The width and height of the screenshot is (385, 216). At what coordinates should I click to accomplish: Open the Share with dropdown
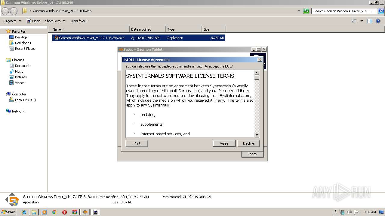point(55,21)
